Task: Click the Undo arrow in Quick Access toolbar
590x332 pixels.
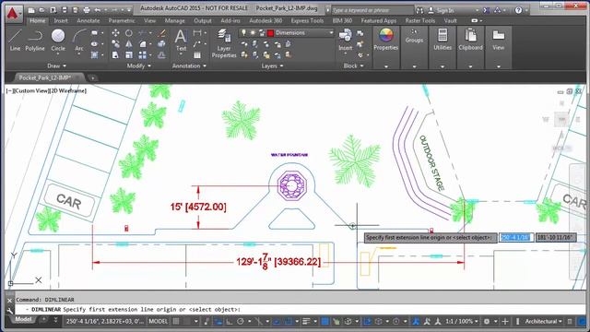Action: [x=98, y=10]
